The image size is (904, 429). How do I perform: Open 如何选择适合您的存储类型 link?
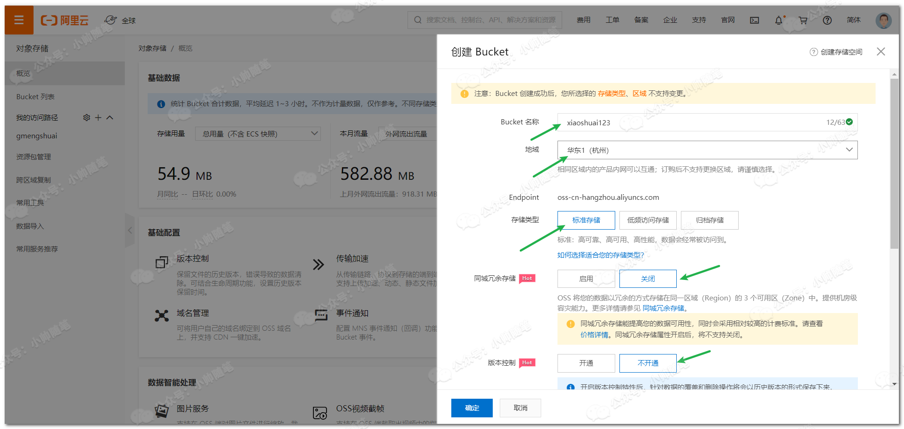click(x=601, y=255)
